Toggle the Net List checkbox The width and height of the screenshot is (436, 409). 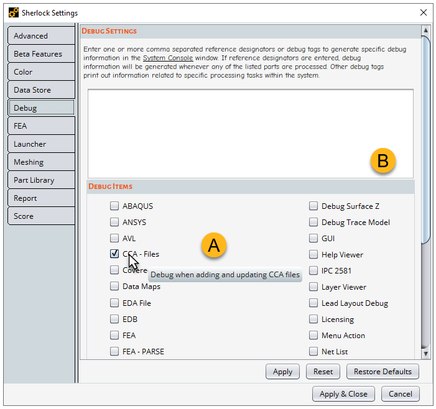click(313, 351)
